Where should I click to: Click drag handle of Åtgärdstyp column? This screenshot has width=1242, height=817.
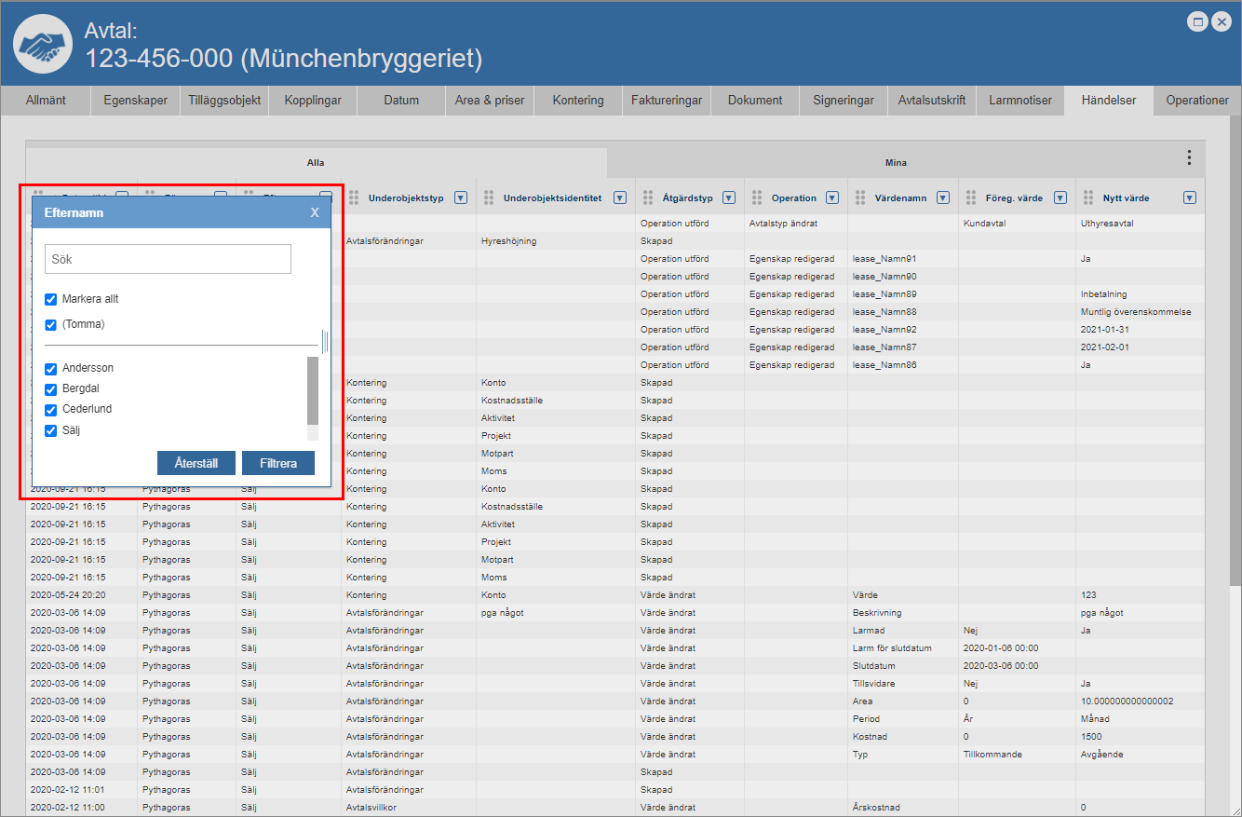(648, 197)
